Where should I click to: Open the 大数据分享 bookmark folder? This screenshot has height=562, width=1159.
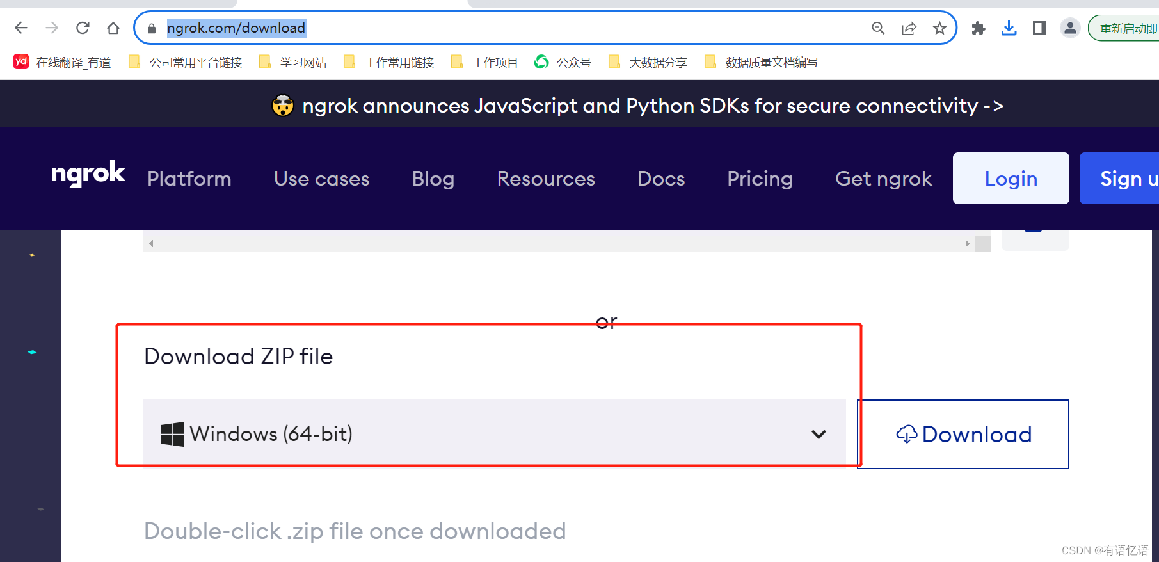click(648, 62)
